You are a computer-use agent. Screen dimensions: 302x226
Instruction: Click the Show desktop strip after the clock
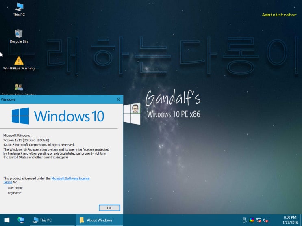pos(301,220)
